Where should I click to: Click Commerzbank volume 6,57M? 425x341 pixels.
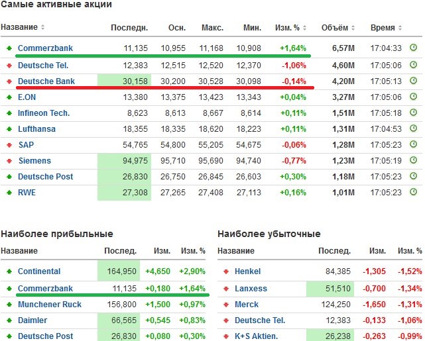click(343, 48)
